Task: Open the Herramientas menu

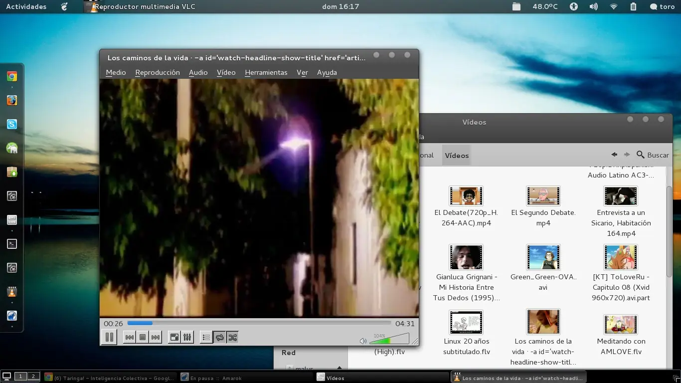Action: point(266,72)
